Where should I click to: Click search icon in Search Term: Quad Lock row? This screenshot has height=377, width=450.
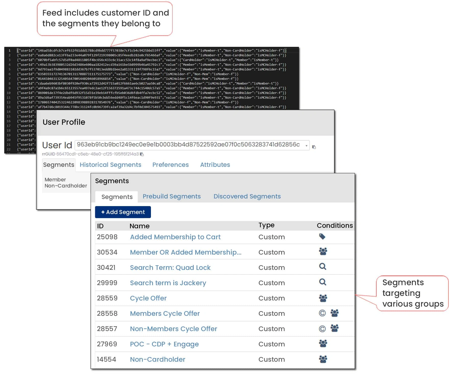point(323,267)
